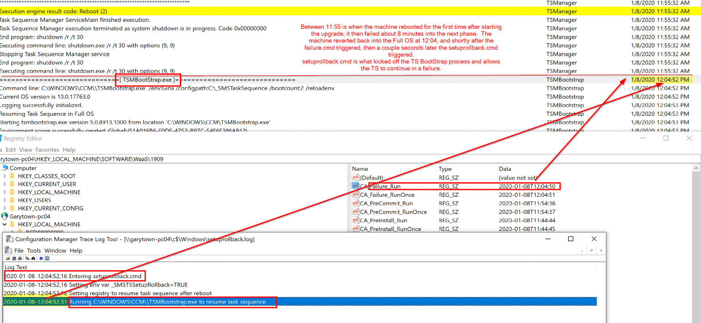
Task: Toggle pause on log tailing in CMTrace
Action: 42,258
